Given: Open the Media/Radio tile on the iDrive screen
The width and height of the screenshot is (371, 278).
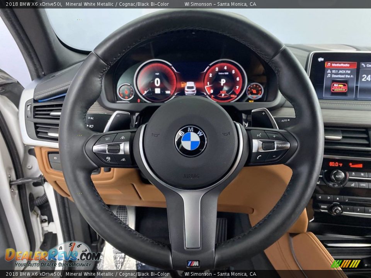Looking at the screenshot, I should [x=341, y=65].
